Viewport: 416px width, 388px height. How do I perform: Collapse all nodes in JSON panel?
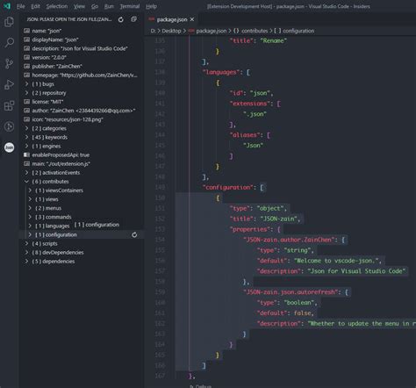(x=134, y=19)
